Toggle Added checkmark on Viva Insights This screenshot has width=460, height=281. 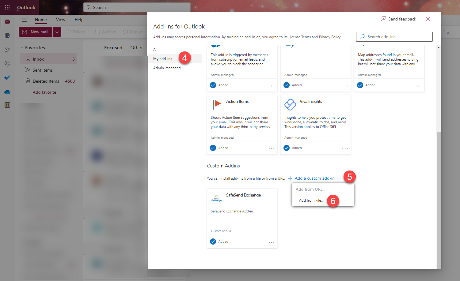(x=287, y=148)
